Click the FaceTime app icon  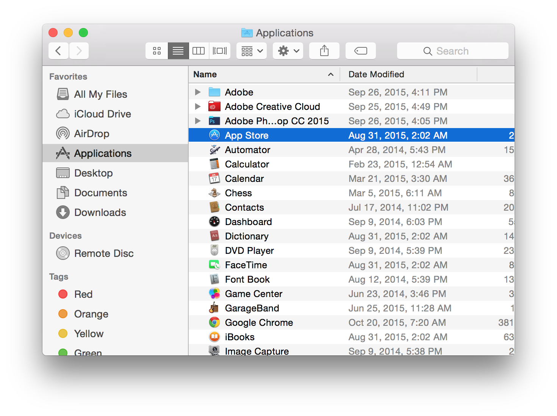(214, 265)
